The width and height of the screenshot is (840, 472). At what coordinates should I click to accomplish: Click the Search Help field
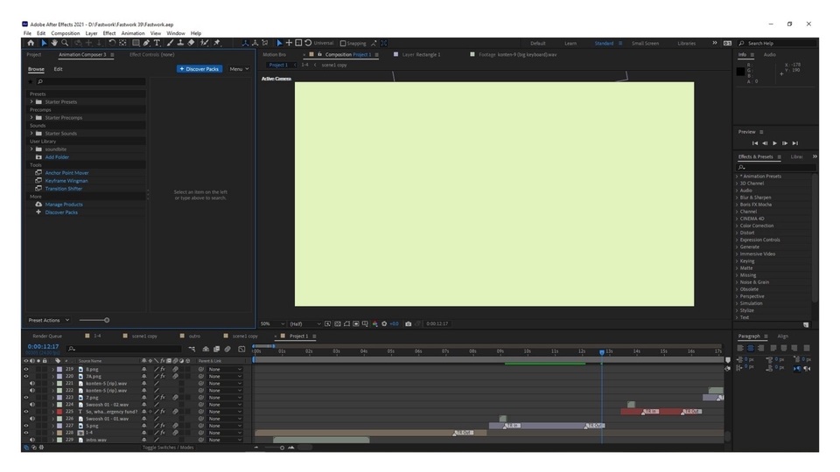pyautogui.click(x=777, y=44)
